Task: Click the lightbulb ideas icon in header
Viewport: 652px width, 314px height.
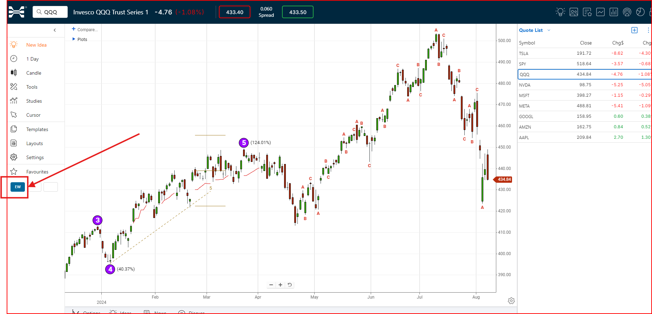Action: pyautogui.click(x=560, y=12)
